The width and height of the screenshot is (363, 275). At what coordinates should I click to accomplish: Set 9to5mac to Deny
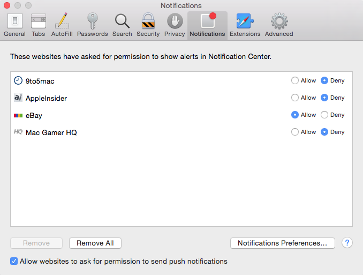324,80
